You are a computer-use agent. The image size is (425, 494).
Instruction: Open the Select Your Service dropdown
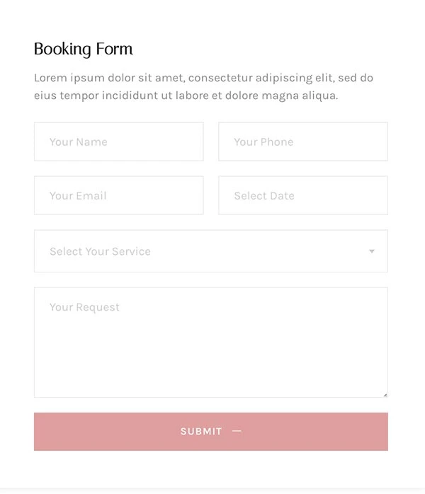(210, 251)
